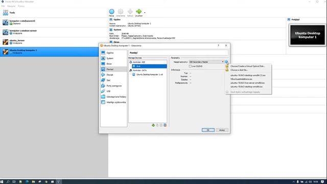The image size is (327, 184).
Task: Click the OK button in settings dialog
Action: pos(208,130)
